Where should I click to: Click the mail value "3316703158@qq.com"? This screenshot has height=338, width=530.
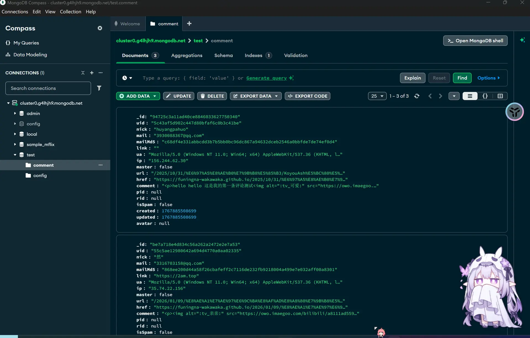(x=179, y=263)
